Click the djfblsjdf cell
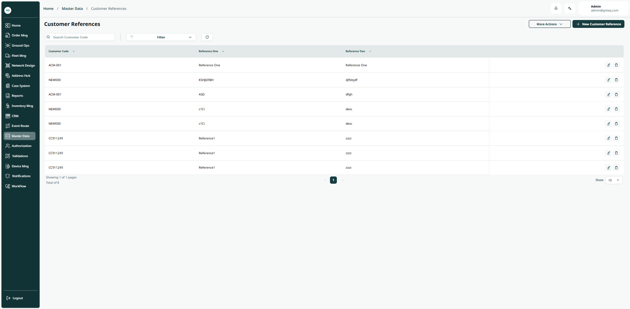Image resolution: width=630 pixels, height=309 pixels. pyautogui.click(x=351, y=80)
